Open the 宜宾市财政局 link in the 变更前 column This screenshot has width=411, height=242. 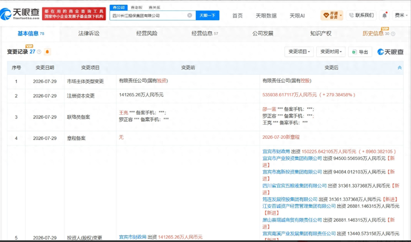(133, 237)
